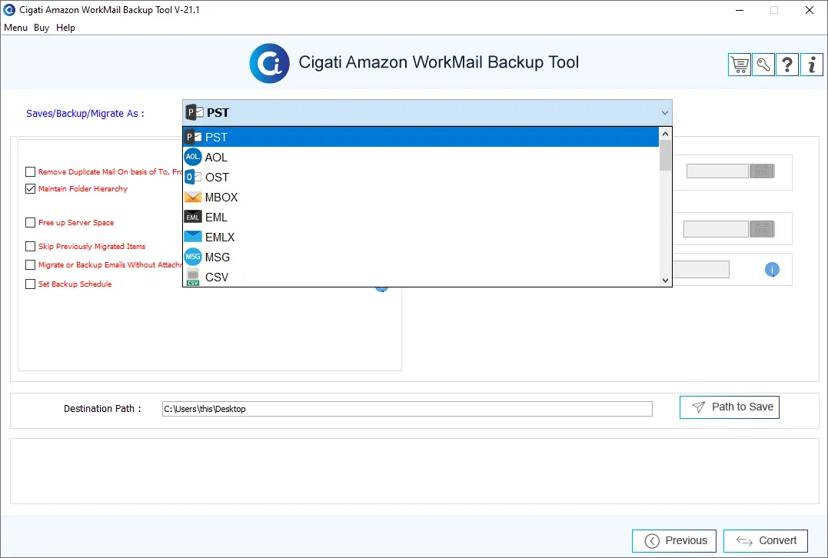This screenshot has height=558, width=828.
Task: Click the question mark help icon
Action: (786, 65)
